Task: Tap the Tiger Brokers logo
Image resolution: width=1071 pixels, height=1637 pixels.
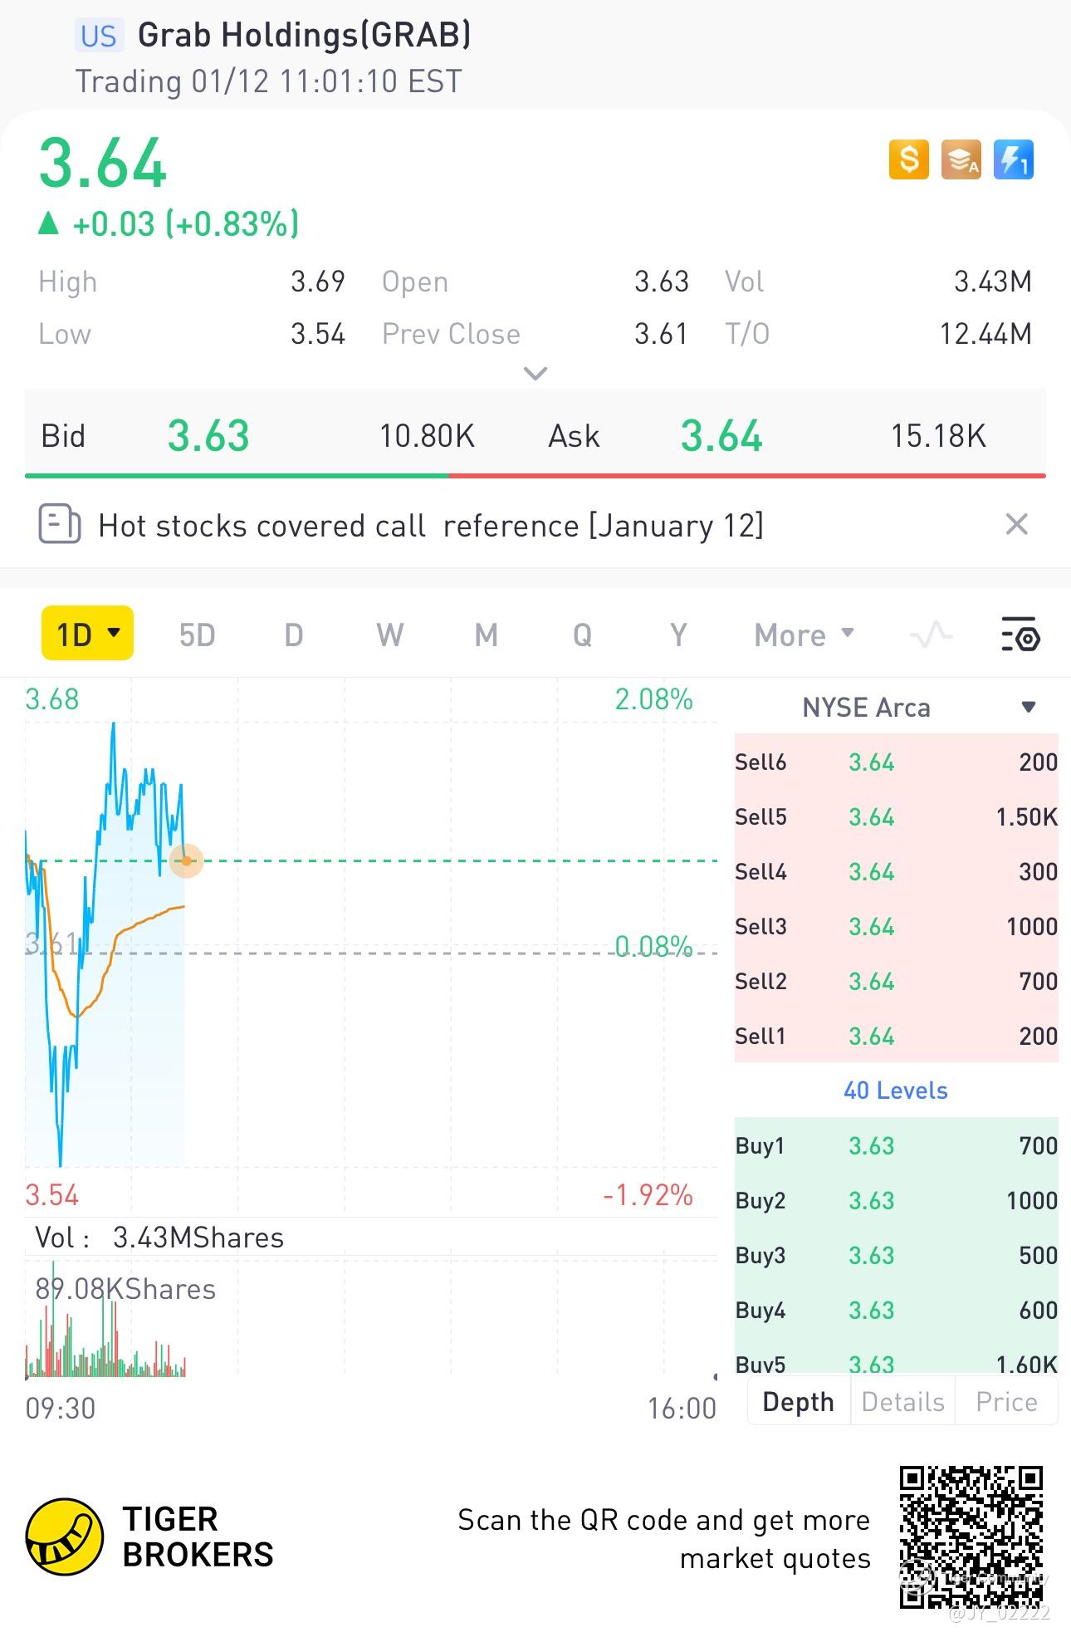Action: [65, 1537]
